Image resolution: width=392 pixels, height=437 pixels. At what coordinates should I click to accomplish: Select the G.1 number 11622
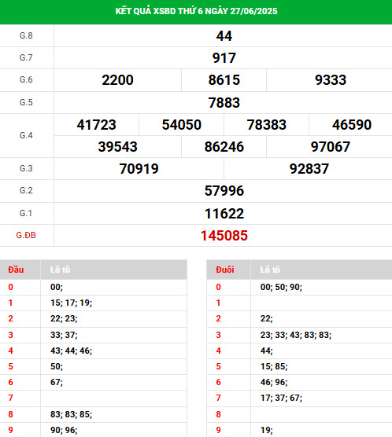[224, 214]
